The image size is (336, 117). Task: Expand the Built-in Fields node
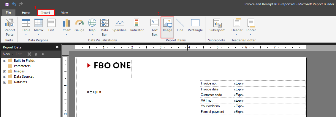coord(4,61)
